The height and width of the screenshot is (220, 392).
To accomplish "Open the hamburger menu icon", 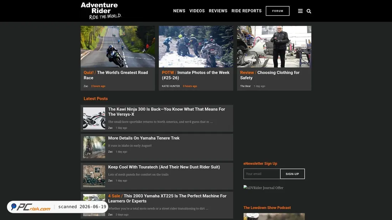I will click(300, 11).
